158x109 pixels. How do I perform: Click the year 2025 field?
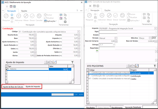tap(154, 38)
